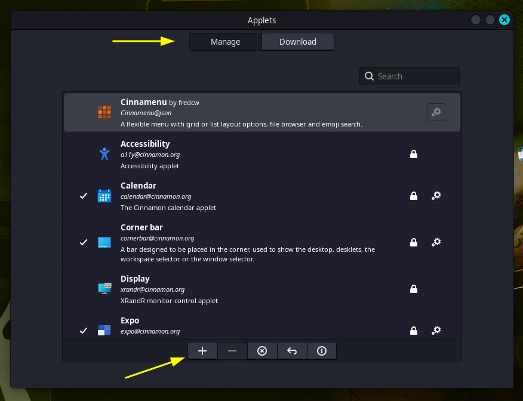Switch to the Download tab
Viewport: 523px width, 401px height.
298,42
